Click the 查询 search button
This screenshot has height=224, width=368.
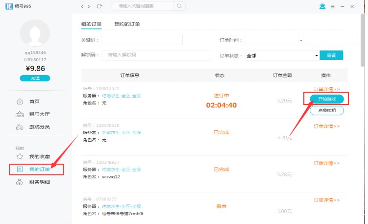coord(331,55)
